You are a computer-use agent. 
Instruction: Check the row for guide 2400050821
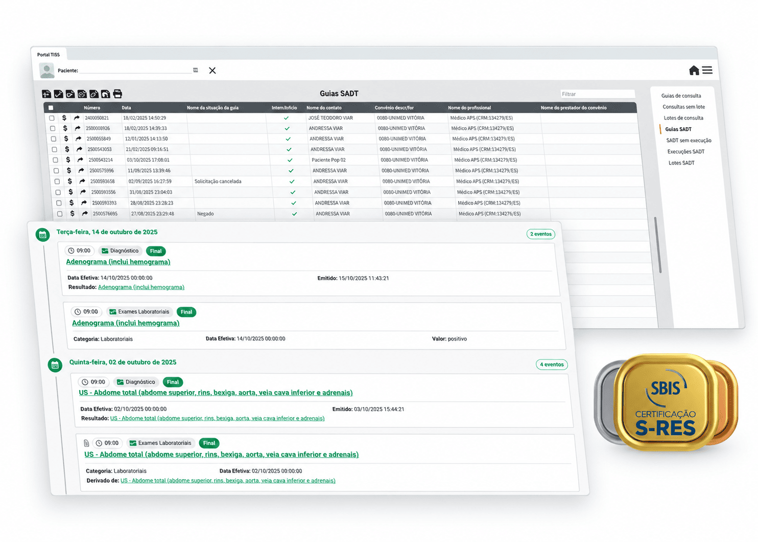[x=52, y=118]
